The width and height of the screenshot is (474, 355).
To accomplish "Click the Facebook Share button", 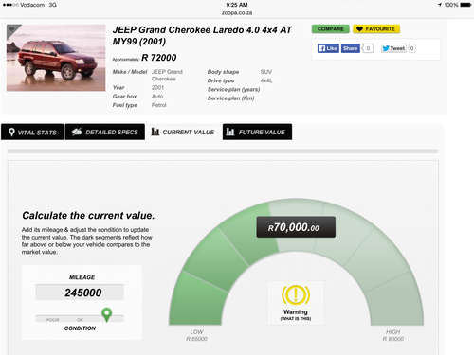I will 351,48.
